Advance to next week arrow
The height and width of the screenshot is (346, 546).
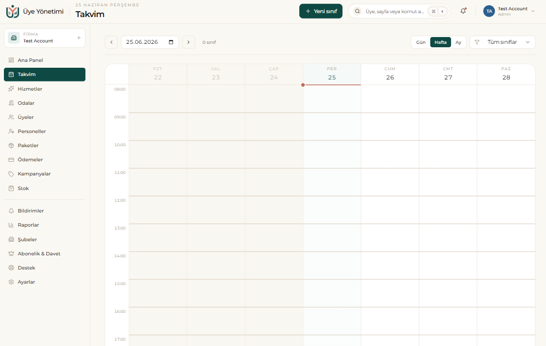[x=188, y=42]
